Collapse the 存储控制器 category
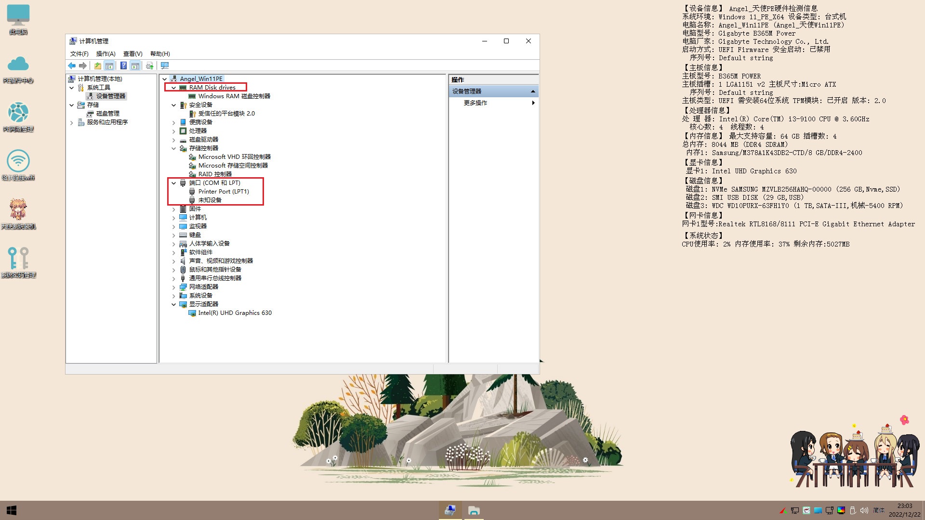 pos(174,148)
